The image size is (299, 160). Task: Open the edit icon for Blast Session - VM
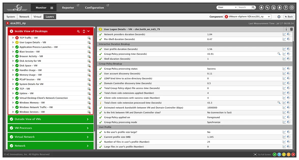pos(89,52)
